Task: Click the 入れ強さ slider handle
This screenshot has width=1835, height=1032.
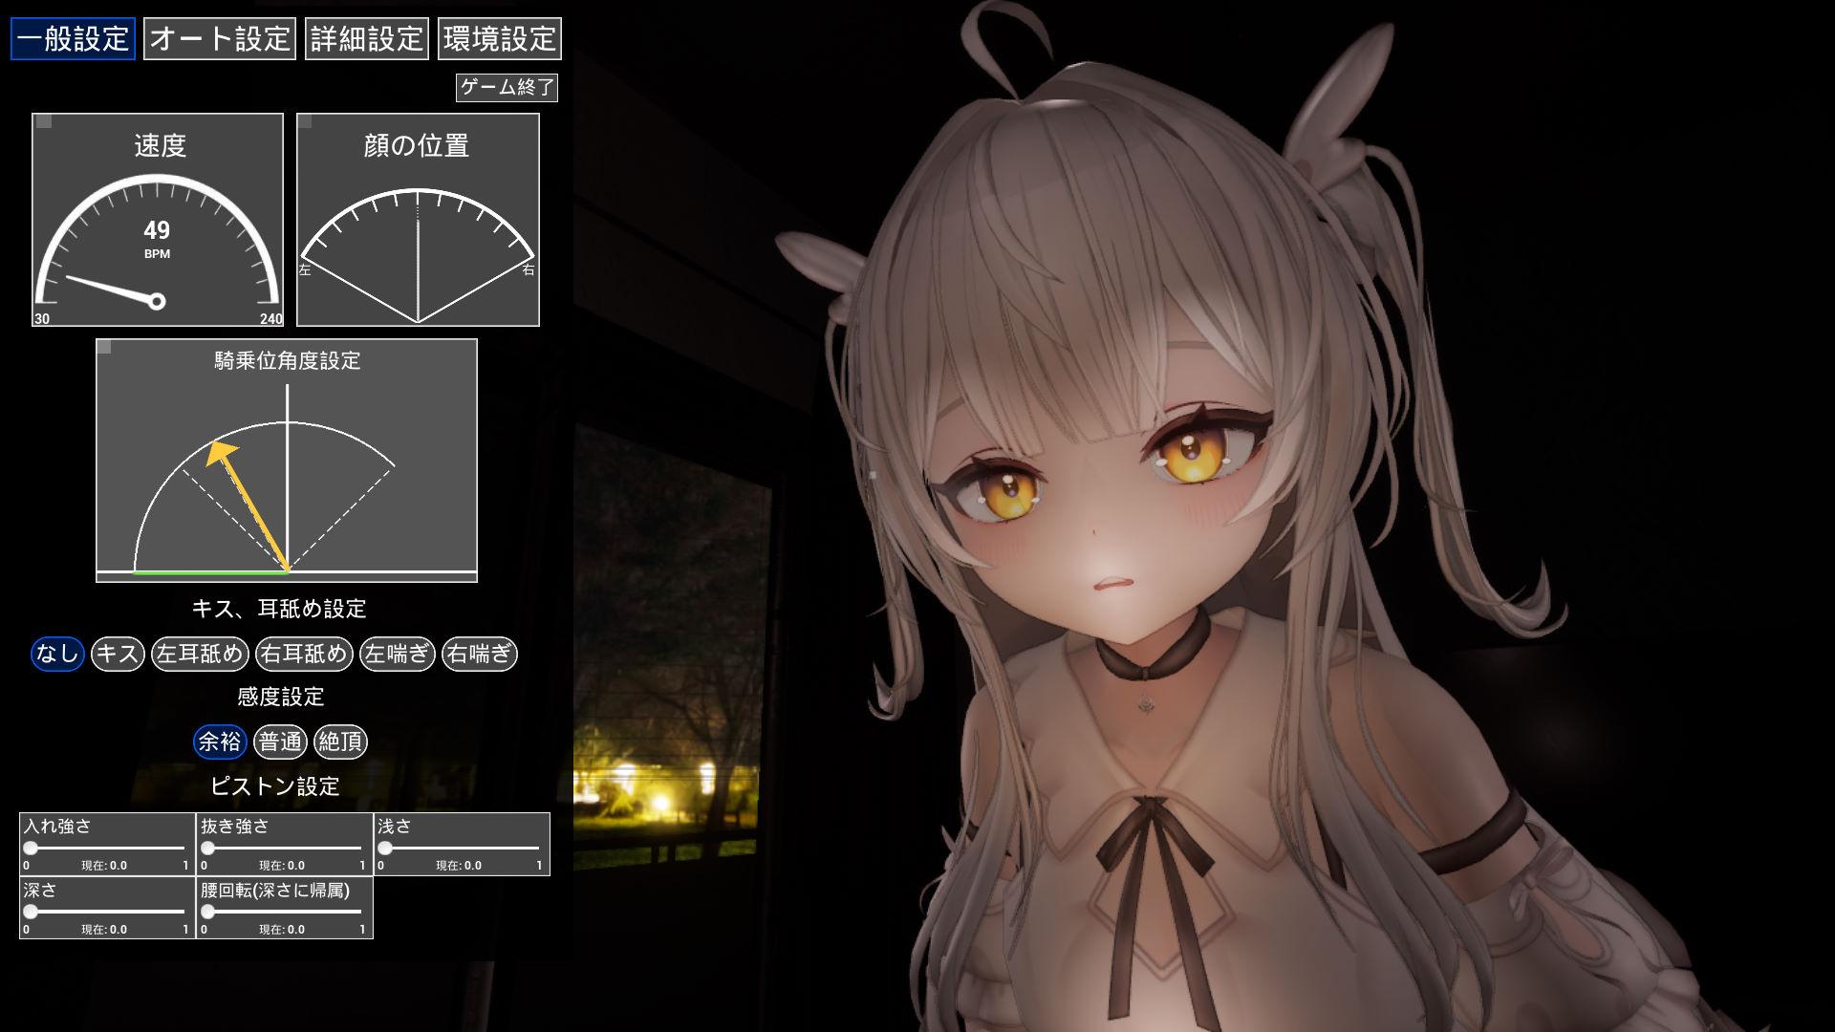Action: 31,848
